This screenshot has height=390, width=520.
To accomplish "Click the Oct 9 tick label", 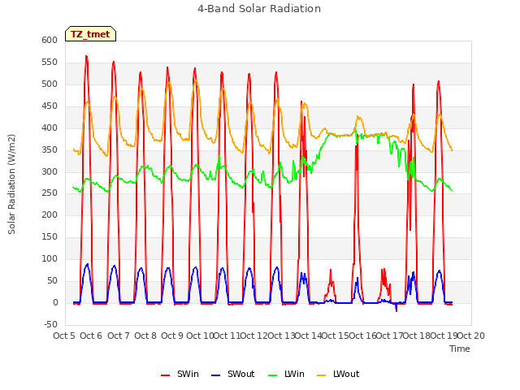I will [x=172, y=336].
